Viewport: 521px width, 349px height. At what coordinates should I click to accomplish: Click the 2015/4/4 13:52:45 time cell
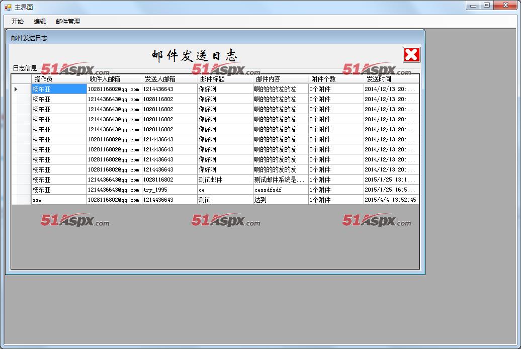pos(391,200)
